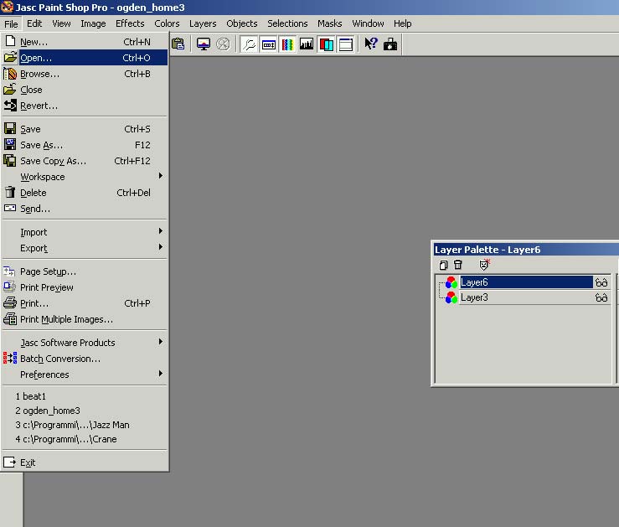Choose Save Copy As... menu entry
Viewport: 619px width, 527px height.
click(85, 161)
